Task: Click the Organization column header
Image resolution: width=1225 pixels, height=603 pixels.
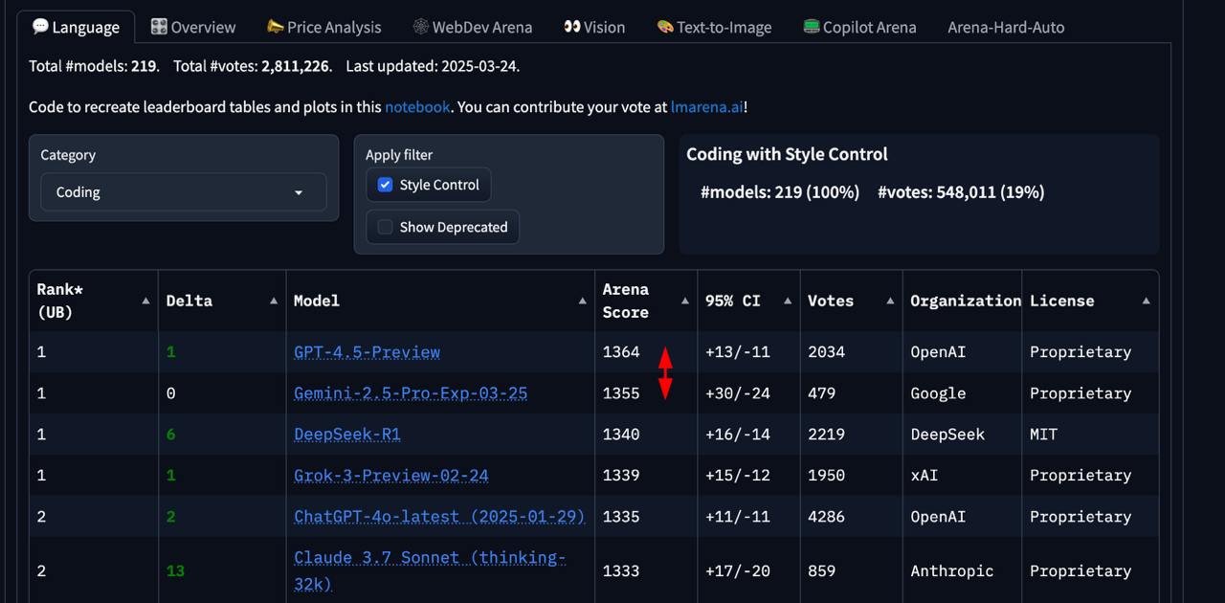Action: point(963,301)
